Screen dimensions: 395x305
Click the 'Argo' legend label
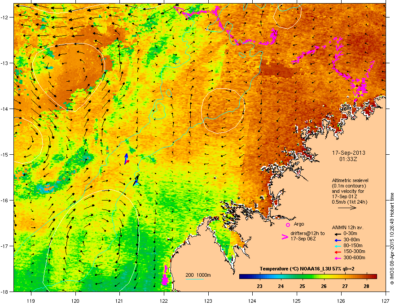pos(299,224)
